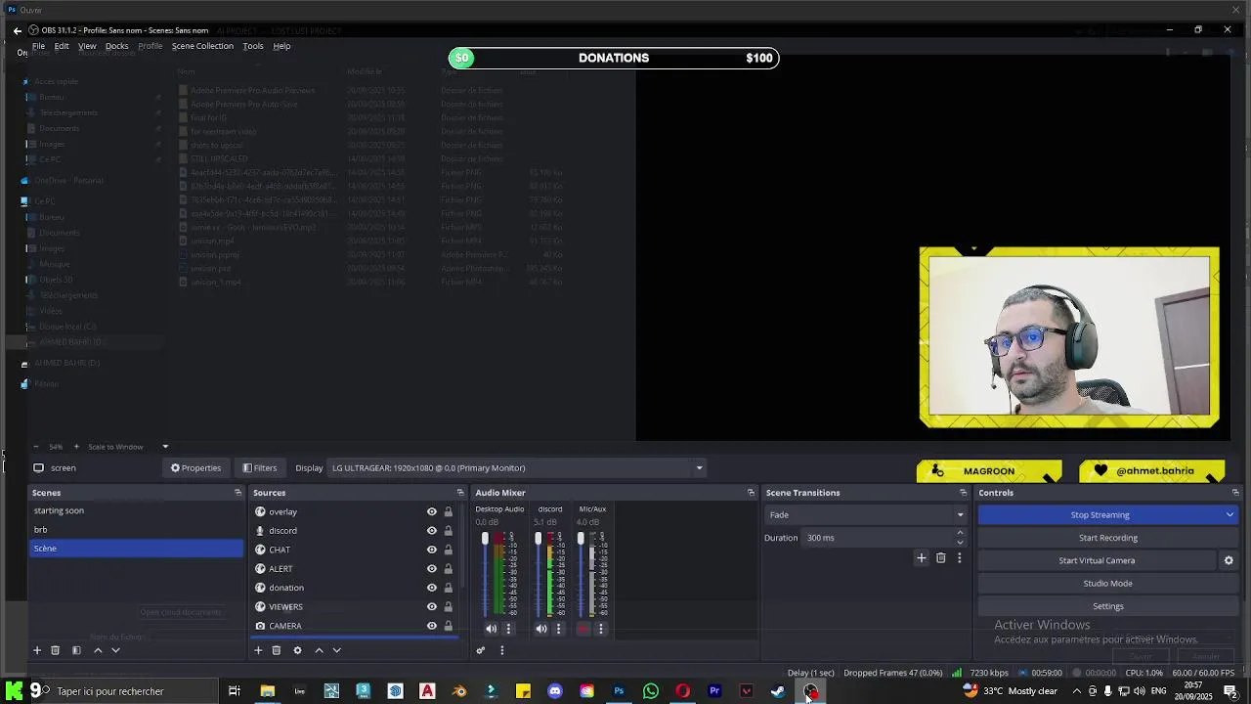Remove selected scene using Scenes trash icon
1251x704 pixels.
point(56,650)
